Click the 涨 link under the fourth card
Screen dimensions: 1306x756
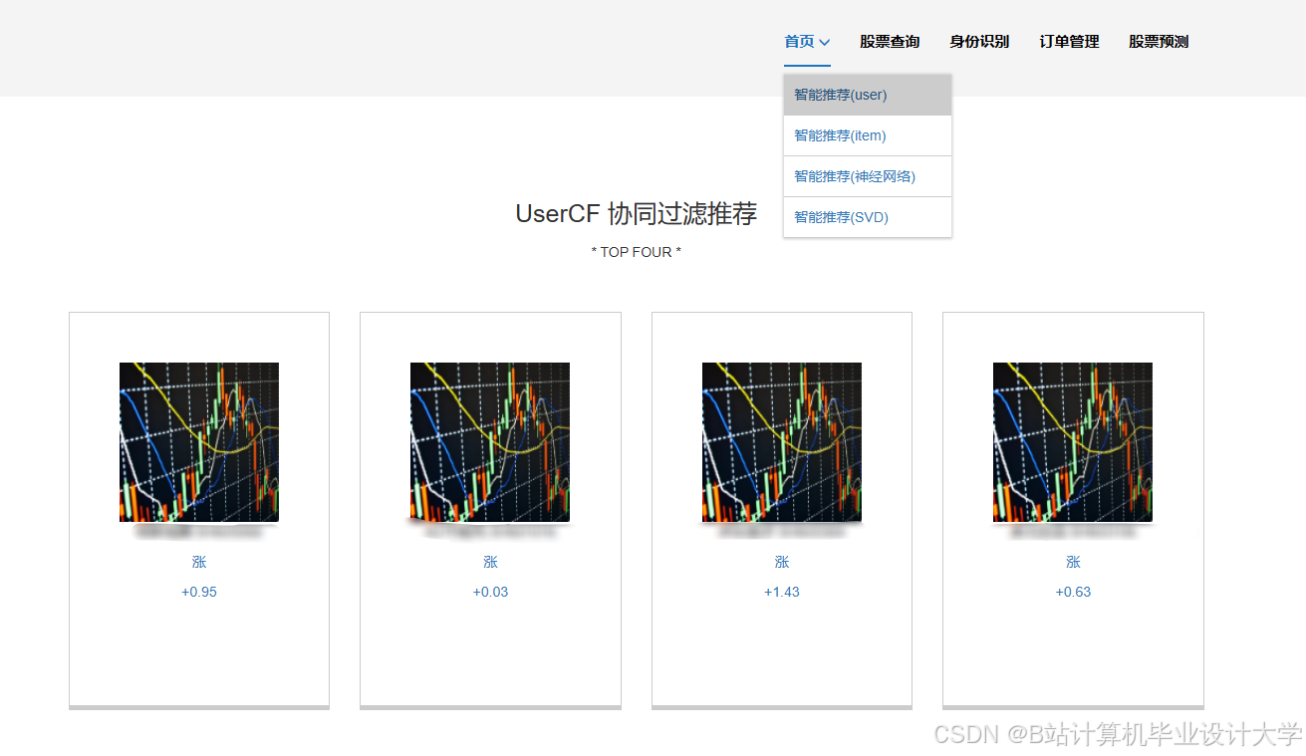click(1073, 562)
